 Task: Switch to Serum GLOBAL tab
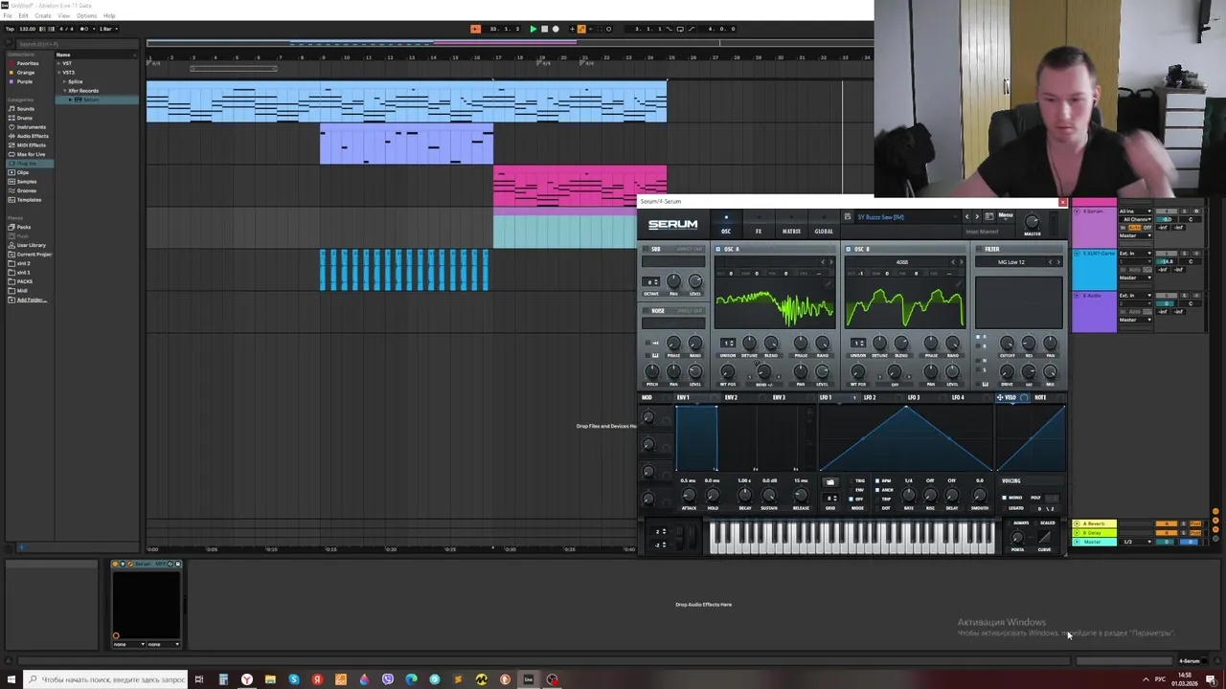click(x=824, y=225)
